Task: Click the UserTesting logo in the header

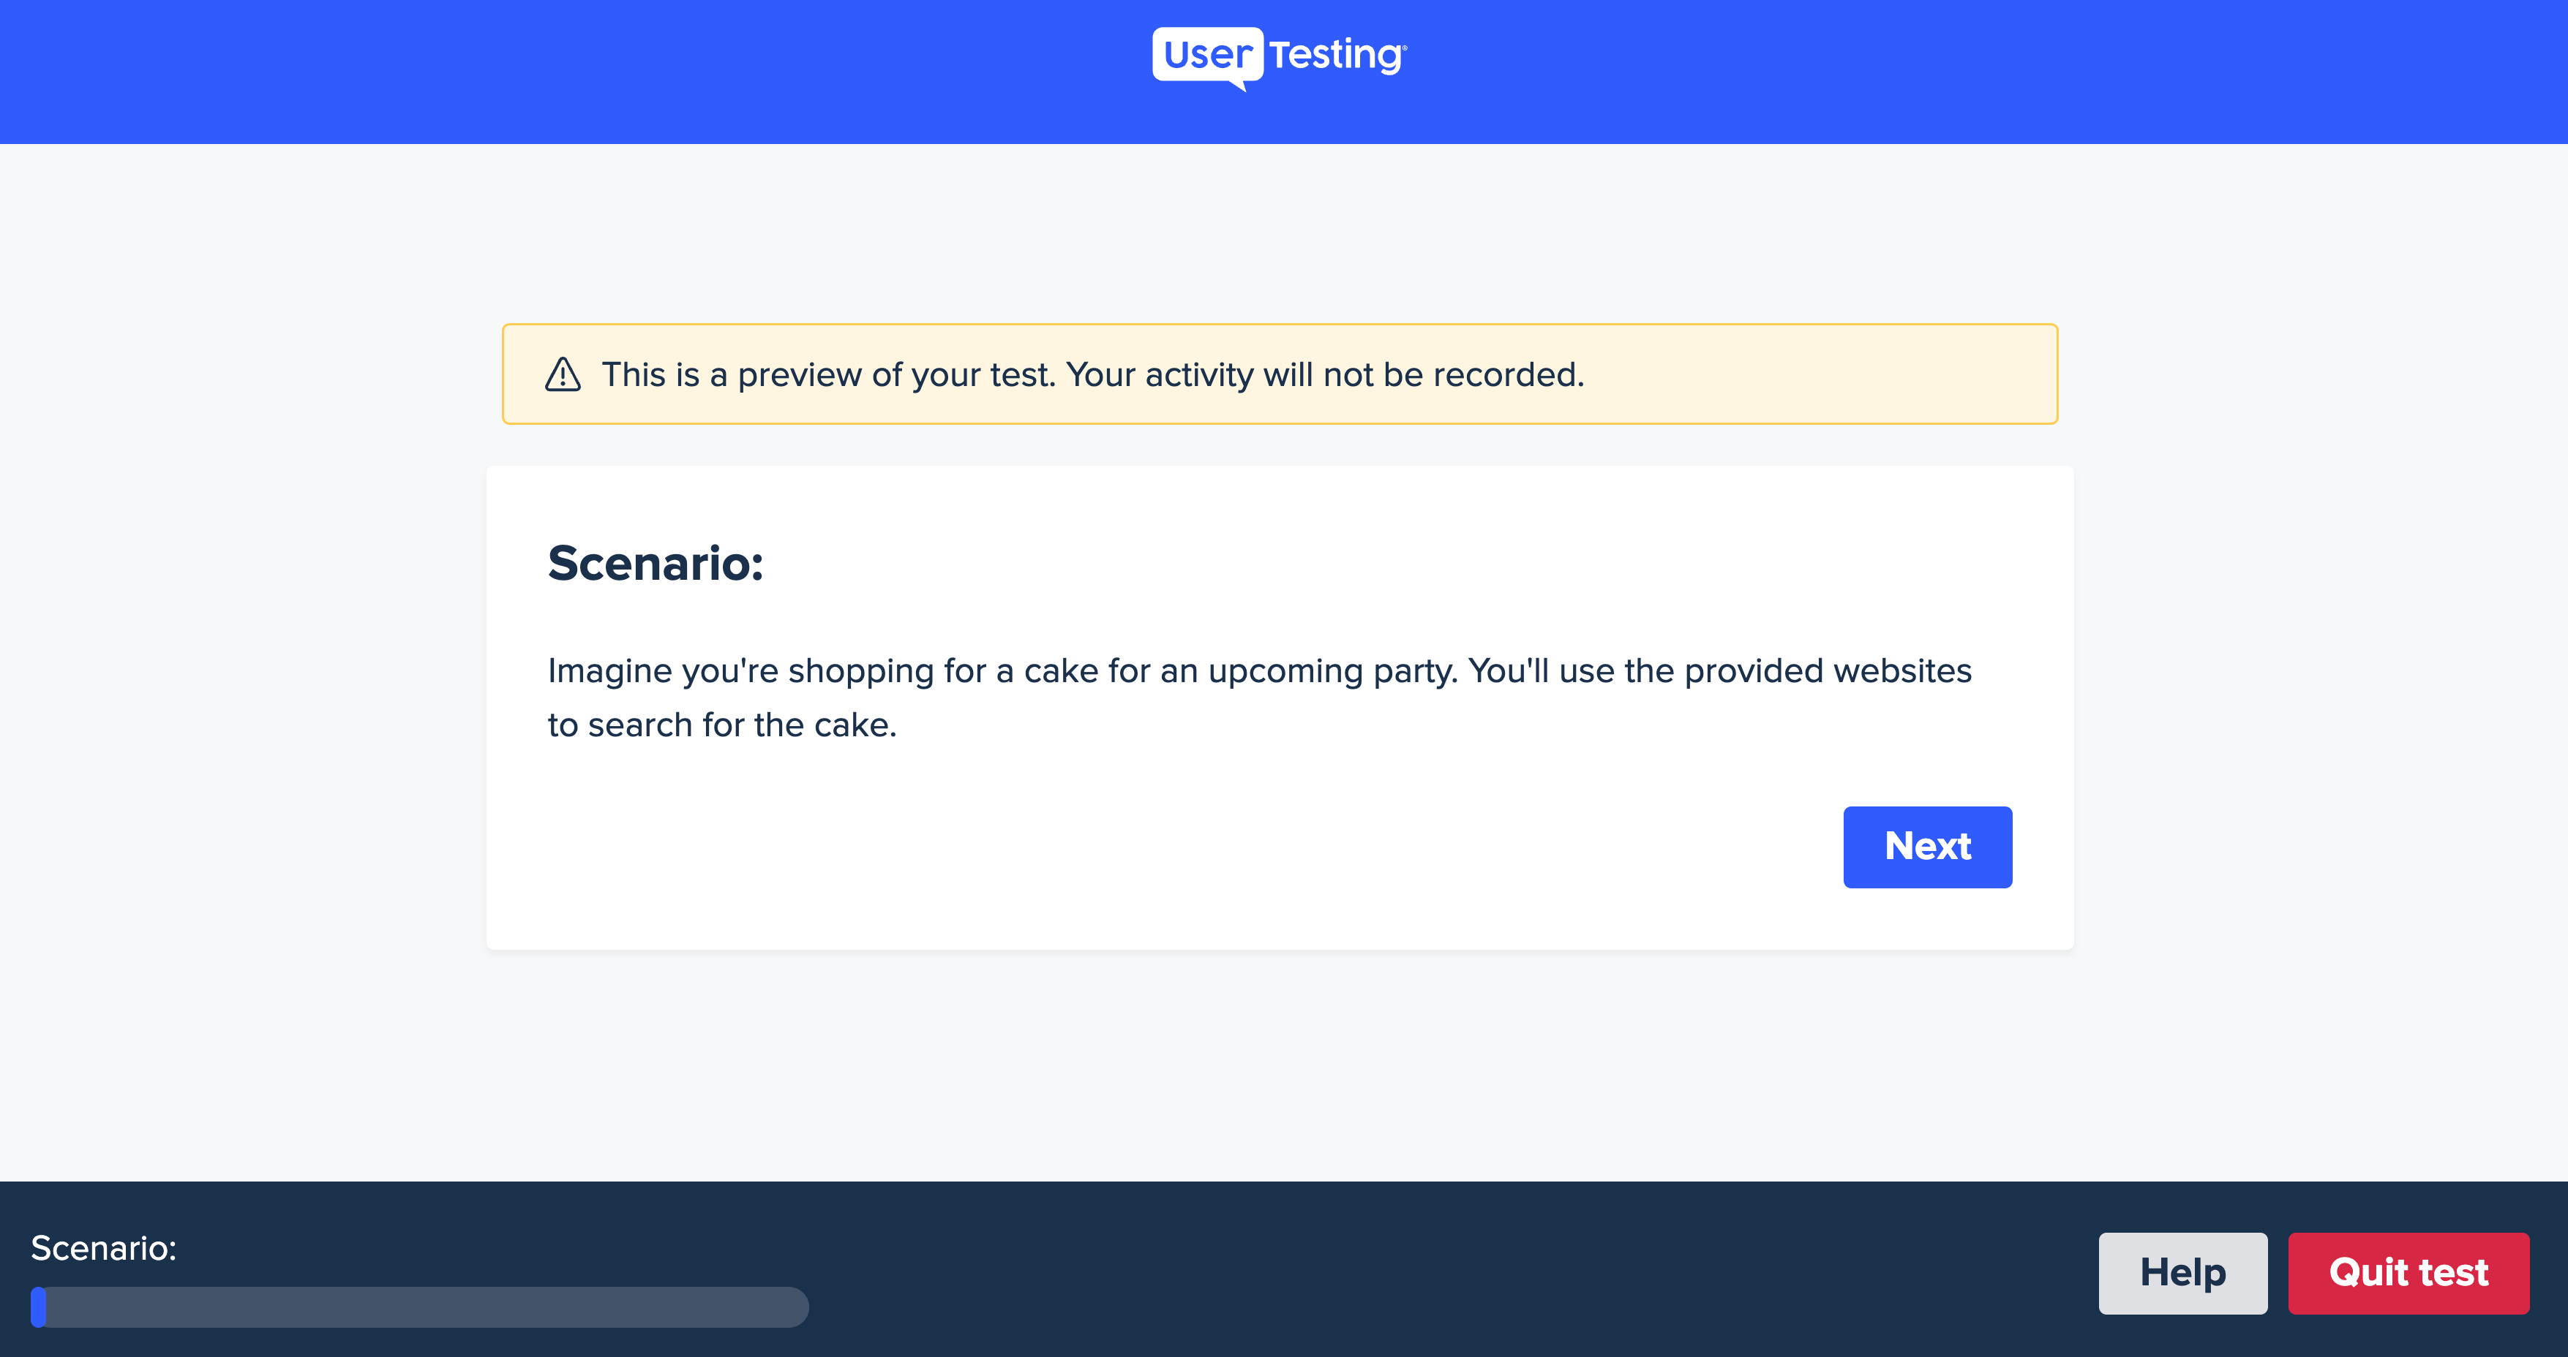Action: click(1280, 57)
